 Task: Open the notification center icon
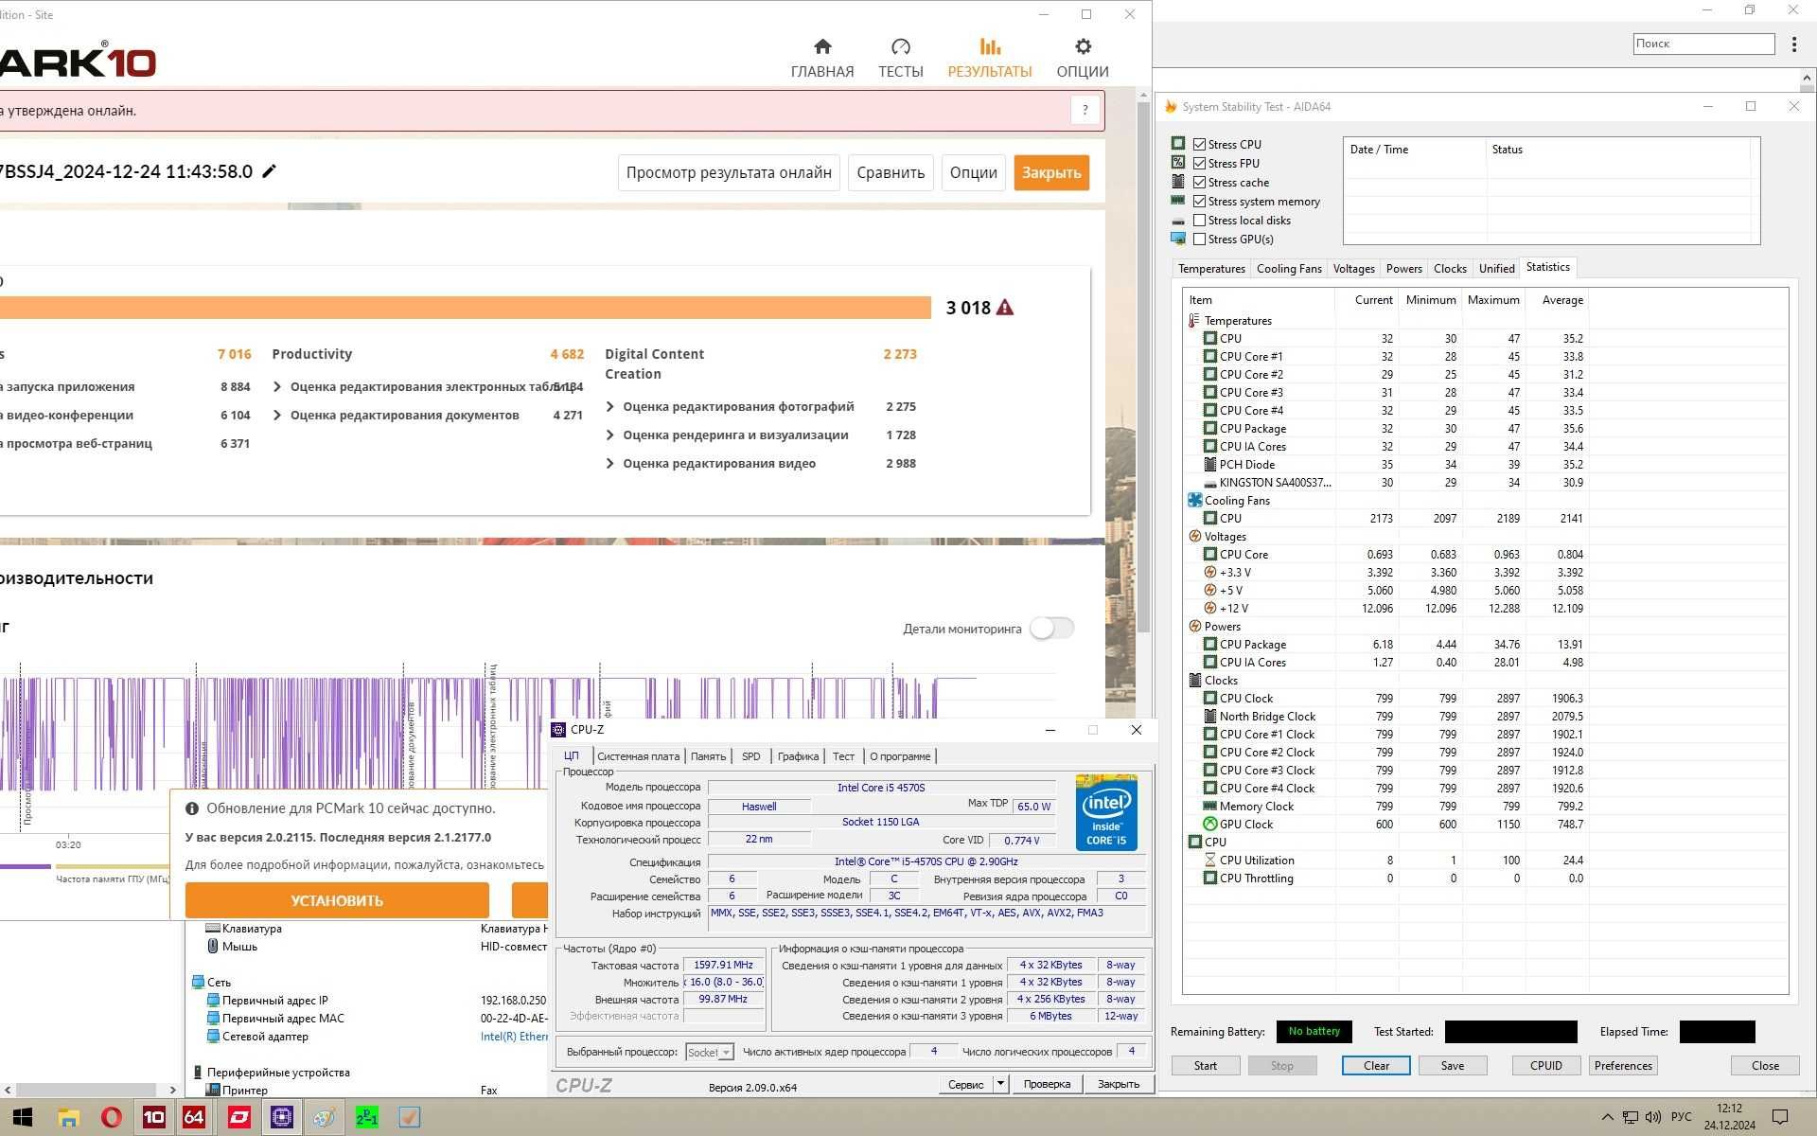click(x=1780, y=1117)
